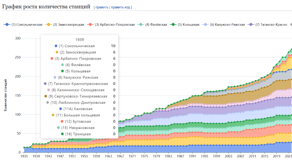Image resolution: width=292 pixels, height=161 pixels.
Task: Click the (9) Серпуховско-Тимирязевская tooltip color dot
Action: [46, 96]
